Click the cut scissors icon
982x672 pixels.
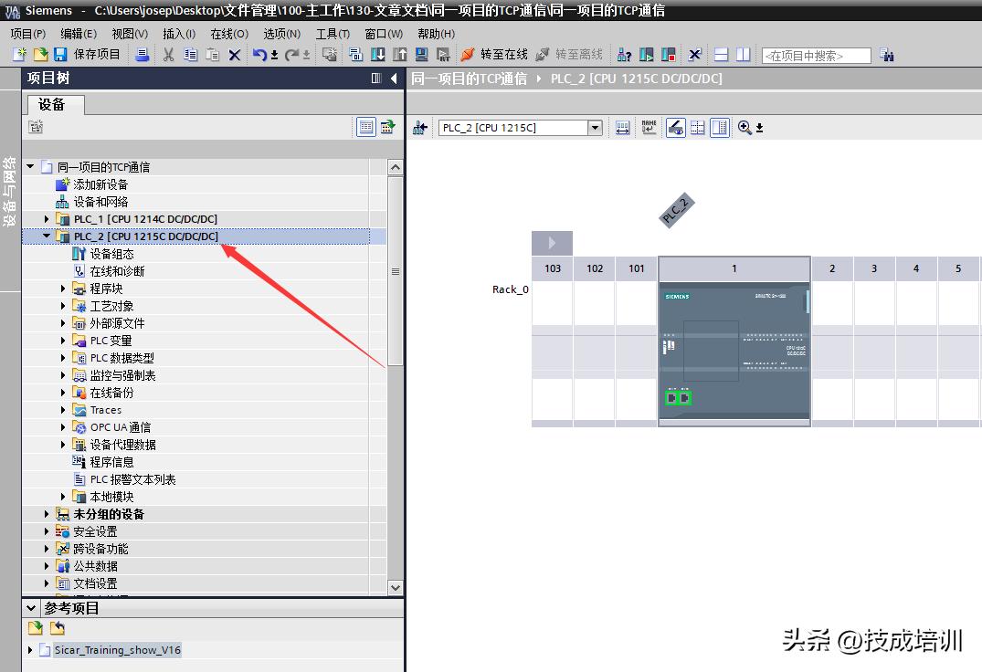click(168, 55)
